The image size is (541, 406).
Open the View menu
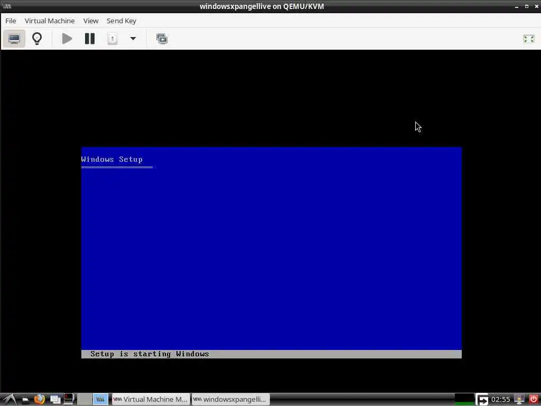91,21
